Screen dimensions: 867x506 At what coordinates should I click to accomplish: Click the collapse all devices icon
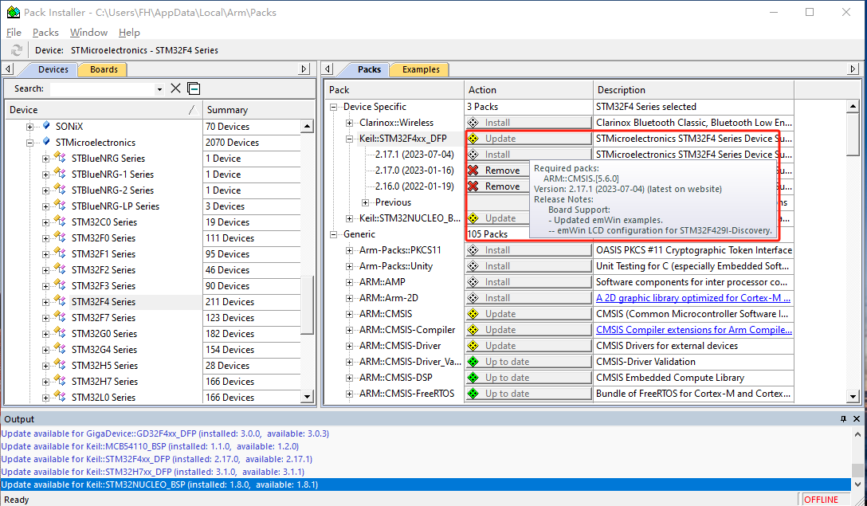(x=194, y=88)
